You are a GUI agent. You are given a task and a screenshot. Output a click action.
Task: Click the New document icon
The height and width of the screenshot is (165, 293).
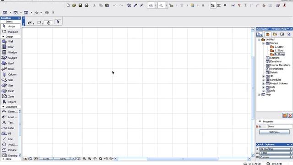click(x=68, y=5)
